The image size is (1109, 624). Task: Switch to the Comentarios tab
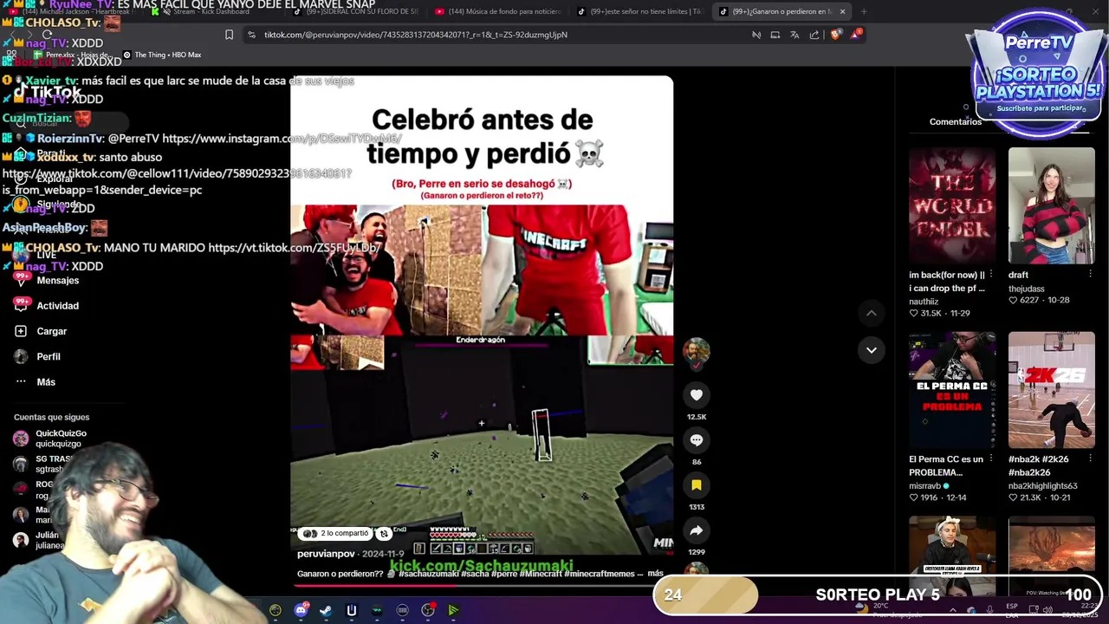(956, 122)
